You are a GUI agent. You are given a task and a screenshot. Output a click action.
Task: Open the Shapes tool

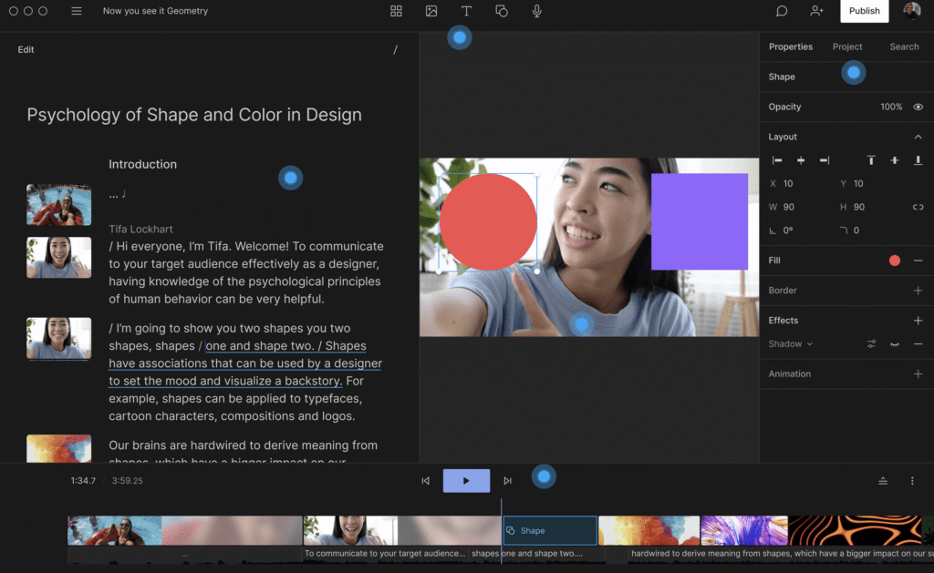coord(502,11)
